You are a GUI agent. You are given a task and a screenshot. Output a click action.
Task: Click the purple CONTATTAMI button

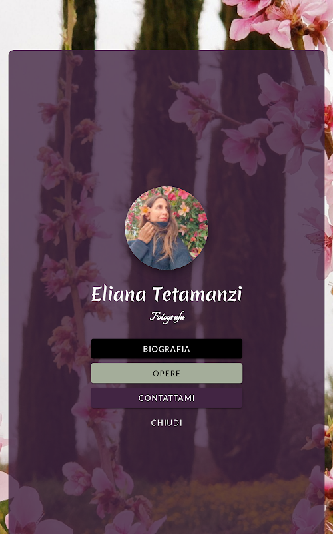(166, 398)
